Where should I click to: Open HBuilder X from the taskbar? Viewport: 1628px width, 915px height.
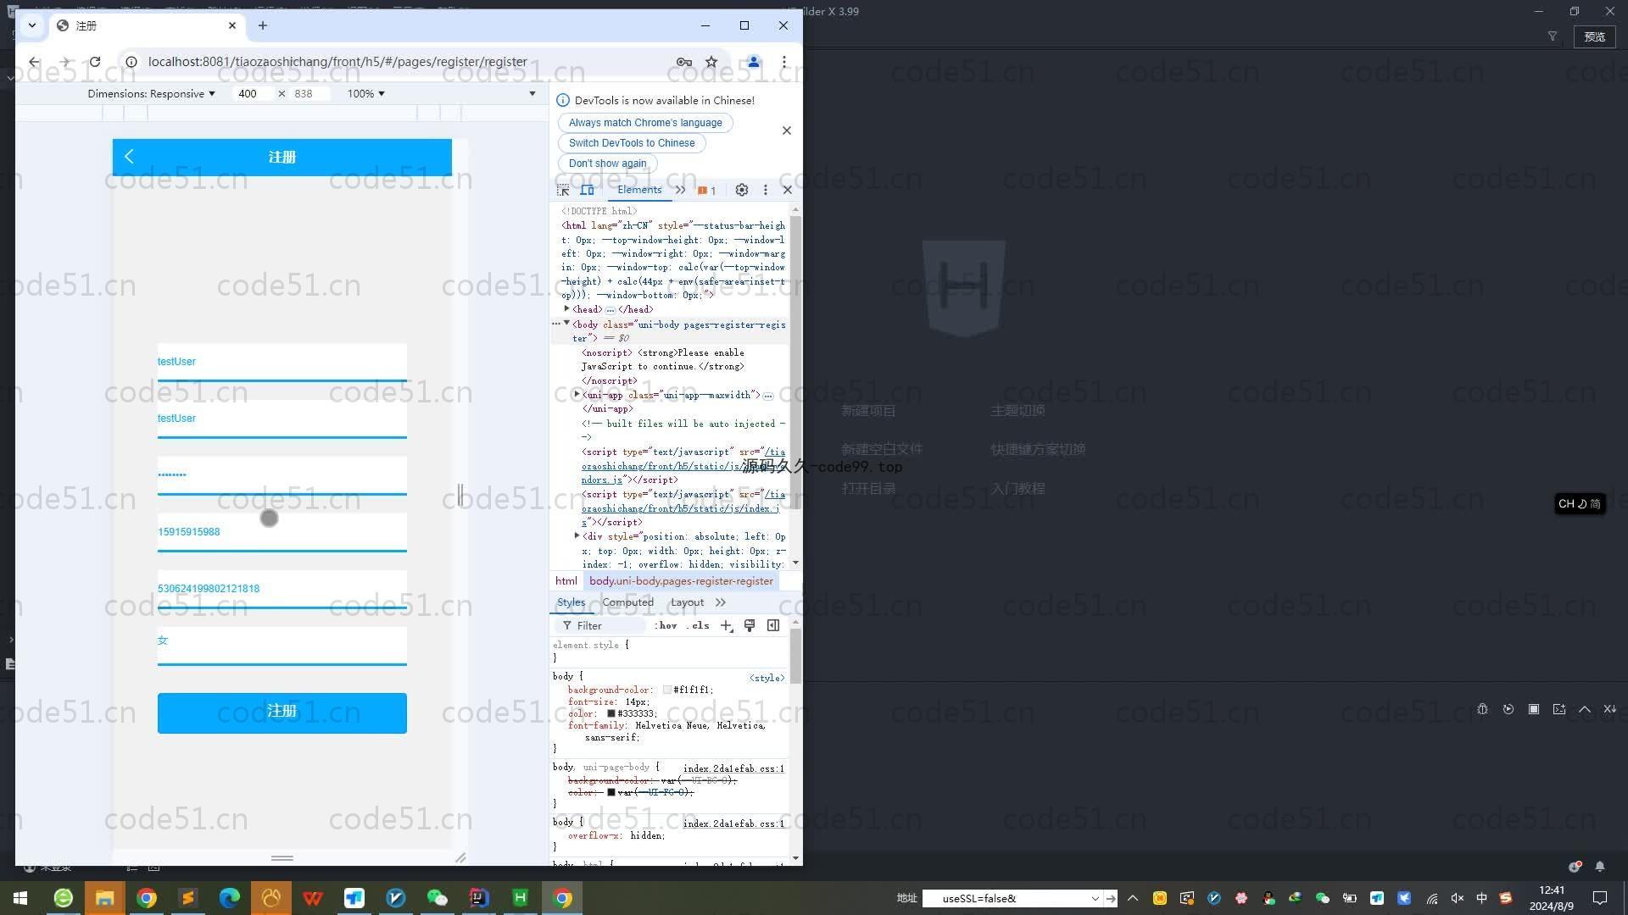point(520,898)
